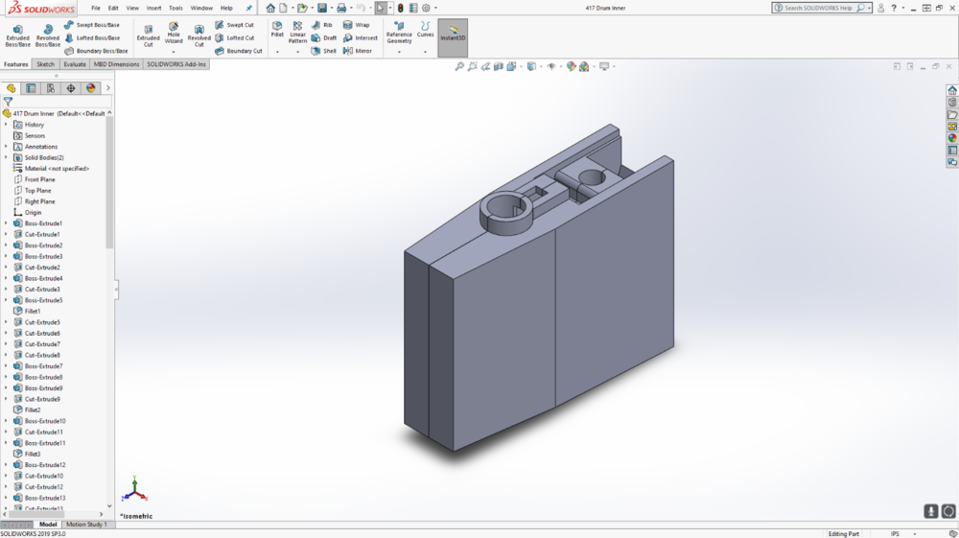Switch to the Motion Study 1 tab

[x=84, y=525]
